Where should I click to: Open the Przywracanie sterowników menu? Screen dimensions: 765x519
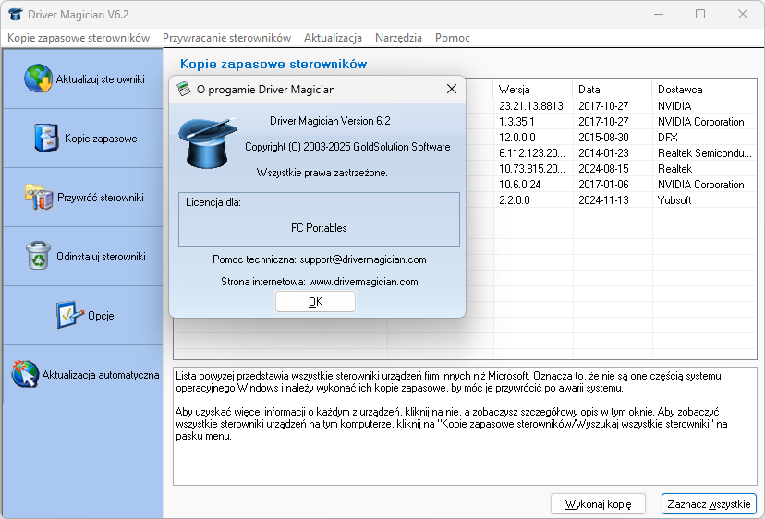[227, 38]
